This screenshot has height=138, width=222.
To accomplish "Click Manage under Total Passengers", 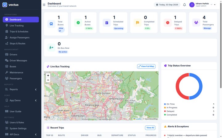I will pos(207,28).
